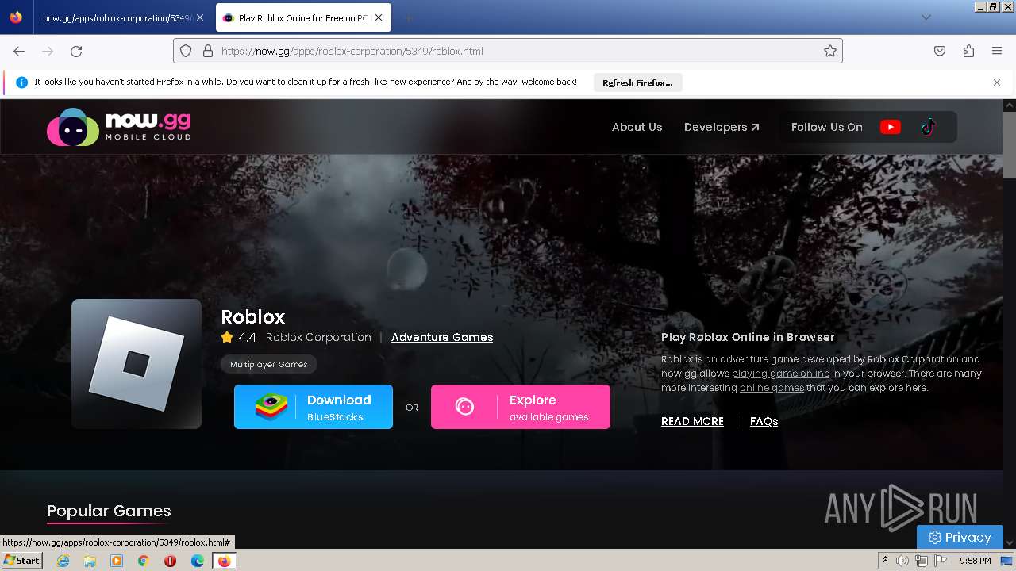Follow the 'playing game online' link

click(780, 374)
